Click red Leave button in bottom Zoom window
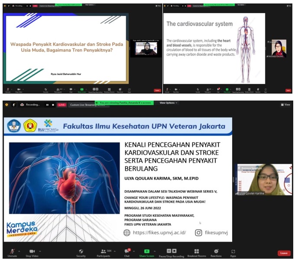This screenshot has height=260, width=298. [284, 253]
